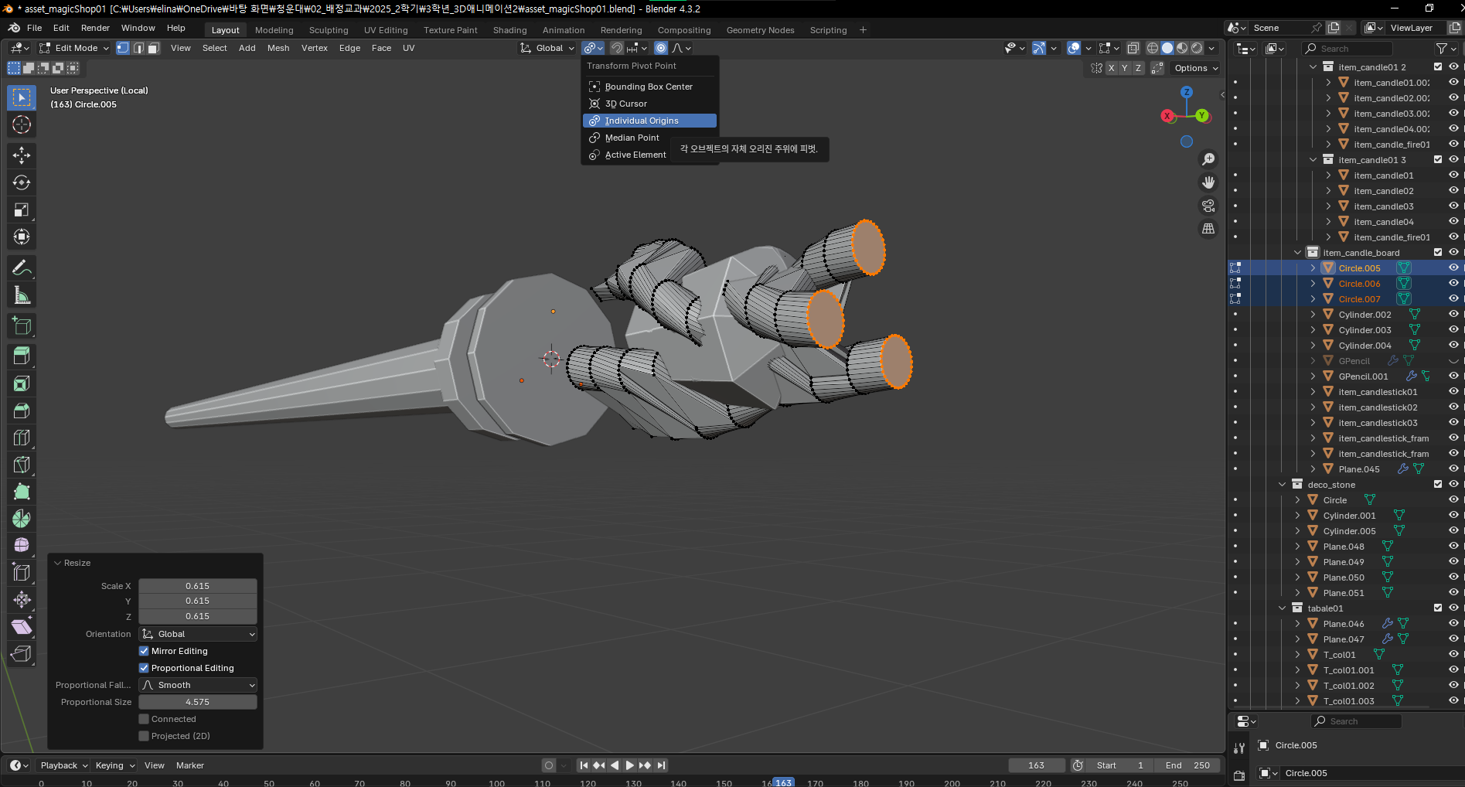The height and width of the screenshot is (787, 1465).
Task: Choose 3D Cursor pivot point
Action: pyautogui.click(x=649, y=104)
